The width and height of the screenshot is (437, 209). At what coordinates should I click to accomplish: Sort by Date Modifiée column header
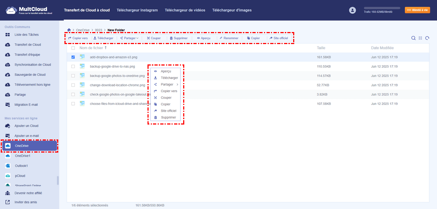(382, 48)
